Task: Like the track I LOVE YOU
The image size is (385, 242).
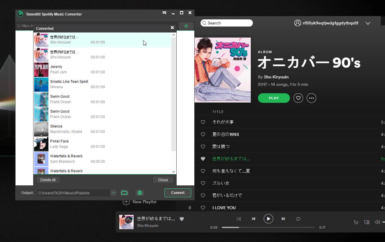Action: 203,208
